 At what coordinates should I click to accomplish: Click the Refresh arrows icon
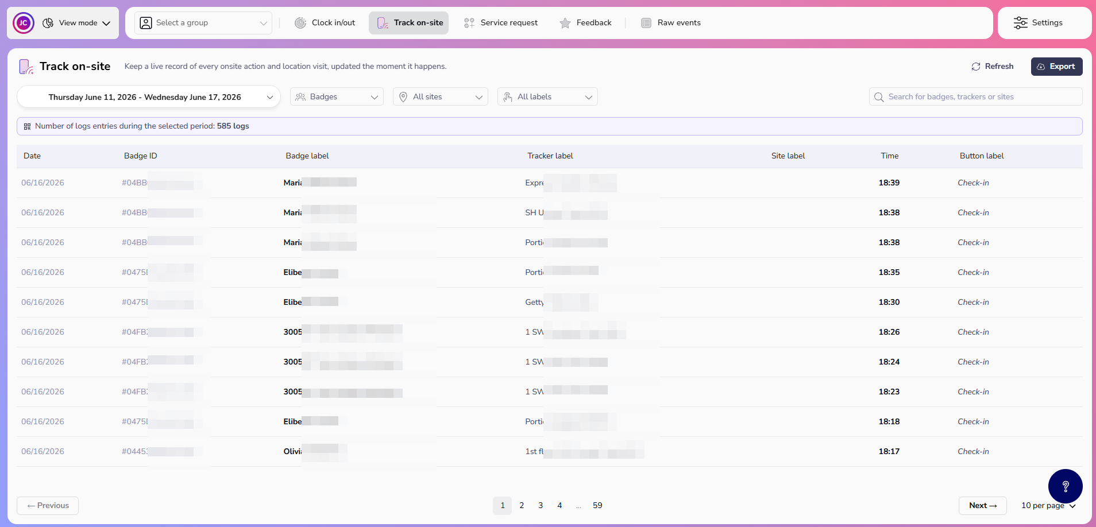(x=976, y=67)
